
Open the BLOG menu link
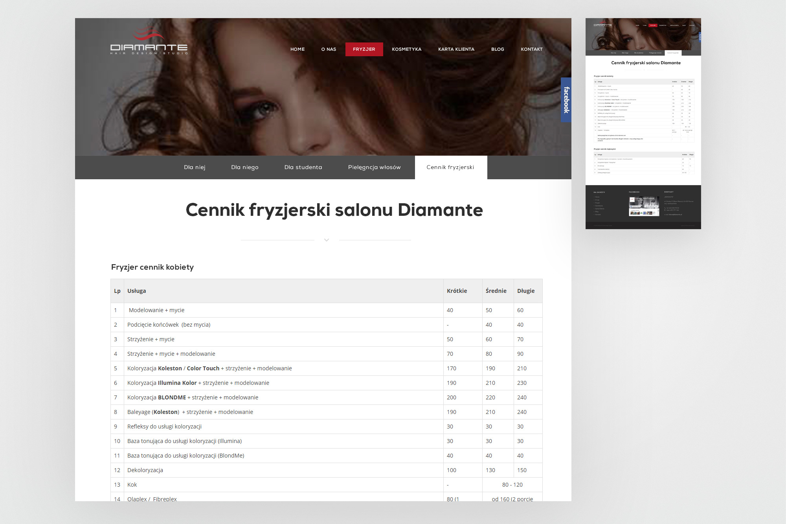(497, 49)
